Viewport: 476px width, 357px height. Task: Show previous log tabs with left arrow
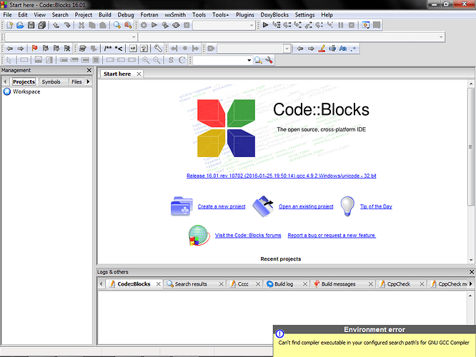click(101, 284)
